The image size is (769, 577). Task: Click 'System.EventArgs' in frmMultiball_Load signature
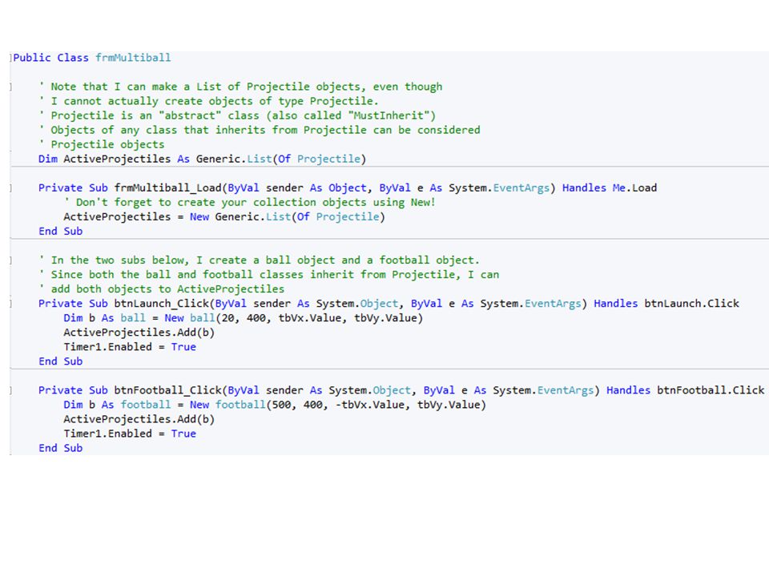point(499,188)
